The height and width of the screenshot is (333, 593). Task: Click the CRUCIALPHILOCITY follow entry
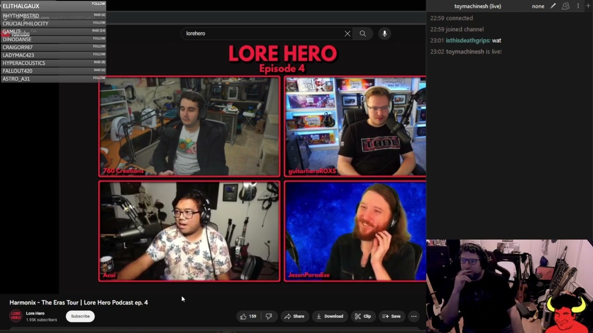pyautogui.click(x=53, y=24)
